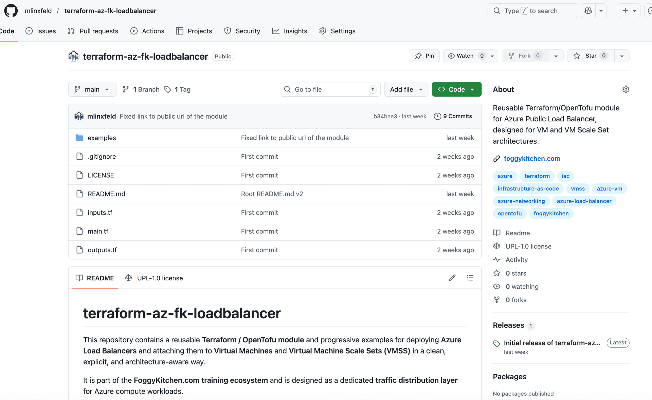The height and width of the screenshot is (400, 652).
Task: Click the foggykitchen topic tag
Action: tap(551, 214)
